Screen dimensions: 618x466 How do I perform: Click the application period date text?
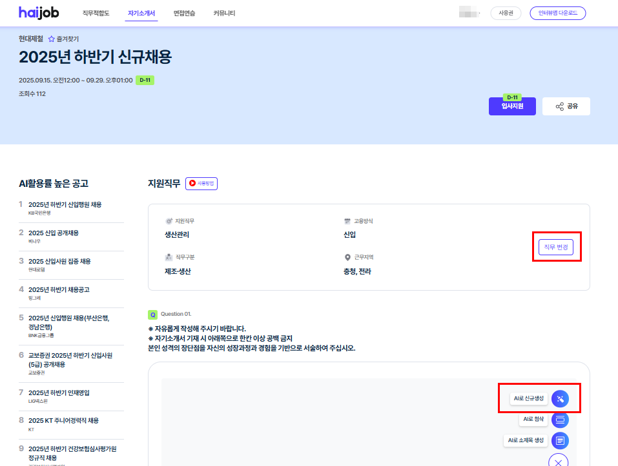[76, 80]
